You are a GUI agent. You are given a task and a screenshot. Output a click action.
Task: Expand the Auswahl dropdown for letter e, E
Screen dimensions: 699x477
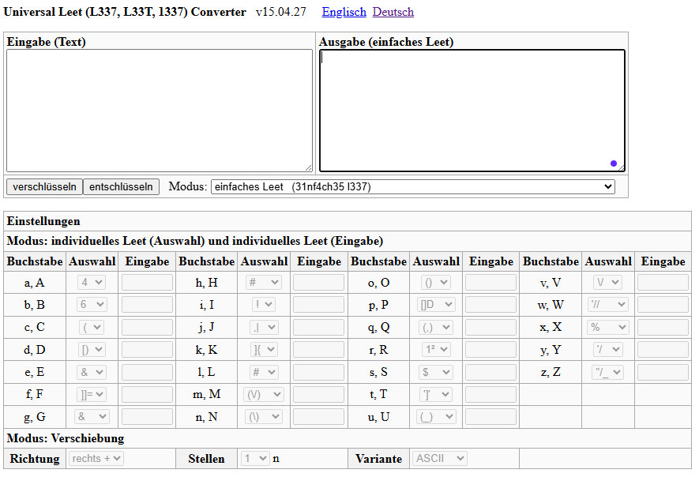click(x=92, y=372)
